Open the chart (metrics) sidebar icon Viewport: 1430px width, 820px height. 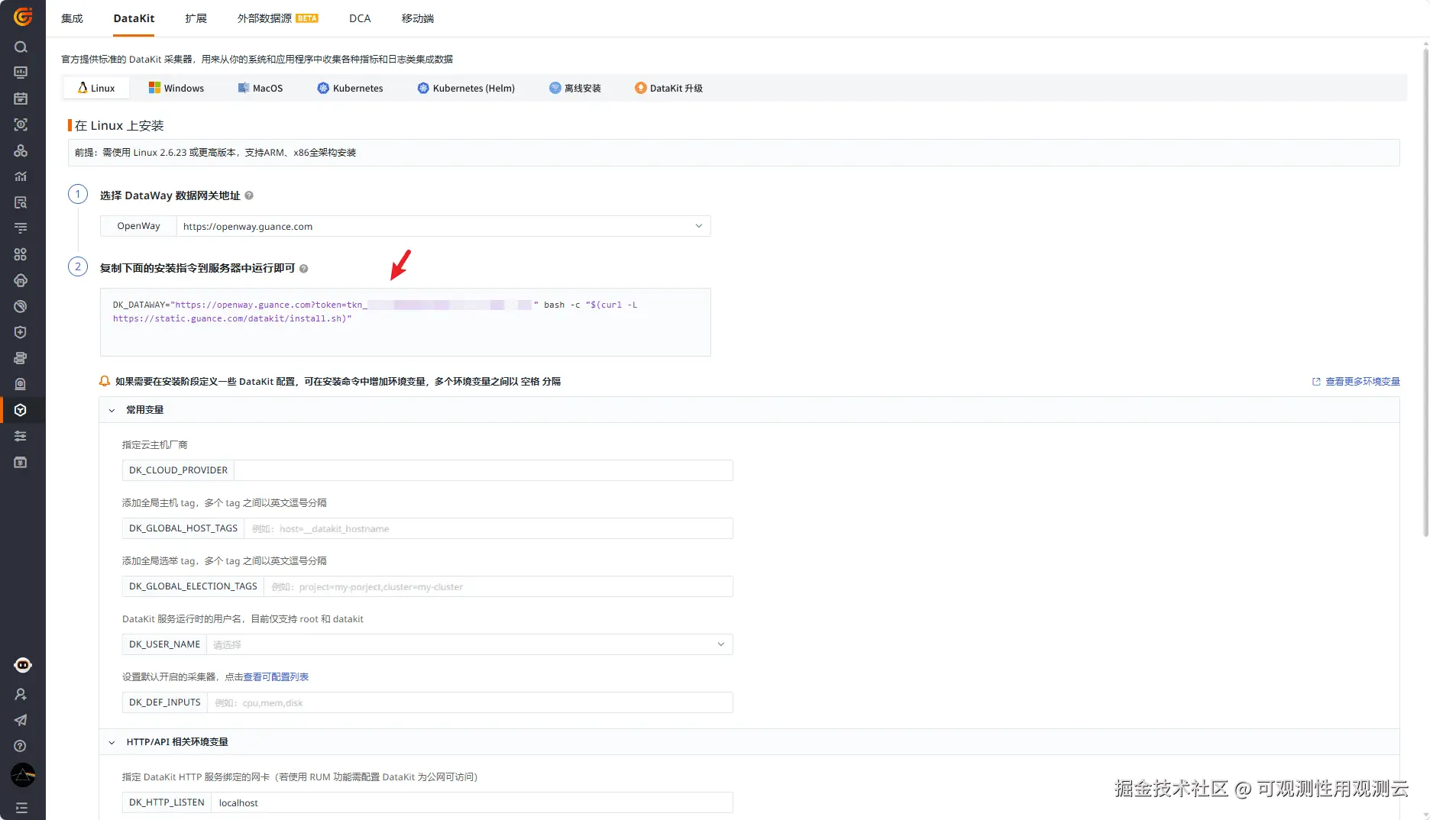click(x=21, y=176)
